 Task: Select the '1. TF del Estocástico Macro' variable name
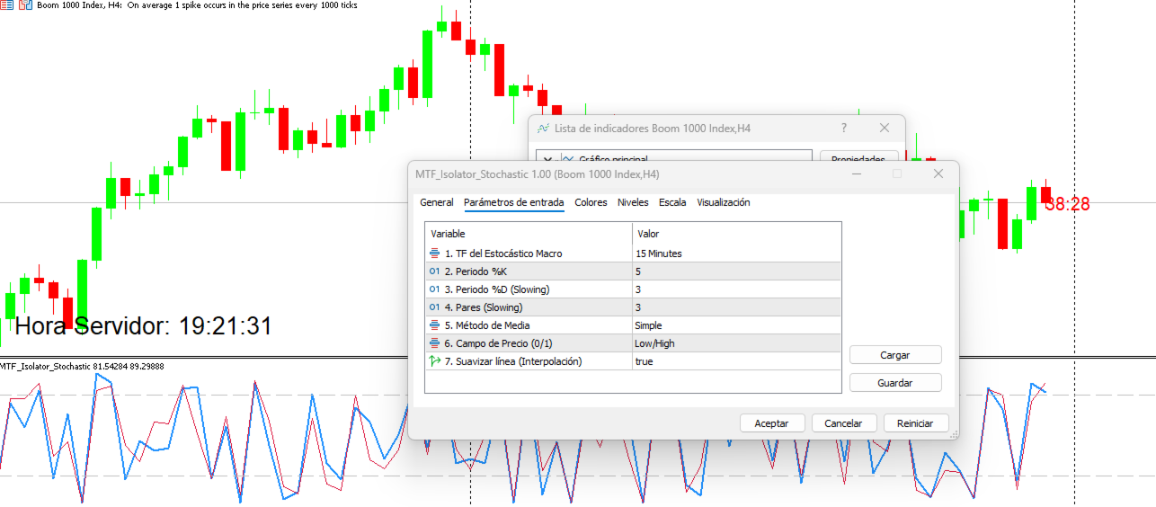point(503,253)
